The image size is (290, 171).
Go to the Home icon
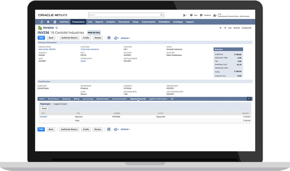coord(55,22)
